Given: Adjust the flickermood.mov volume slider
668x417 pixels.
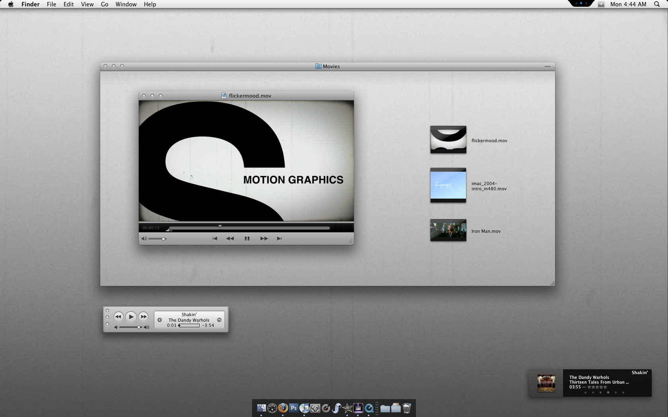Looking at the screenshot, I should pos(157,239).
